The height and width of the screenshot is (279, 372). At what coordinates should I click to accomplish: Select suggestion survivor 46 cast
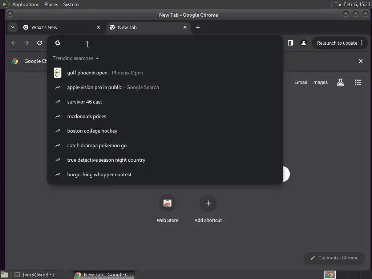point(165,102)
